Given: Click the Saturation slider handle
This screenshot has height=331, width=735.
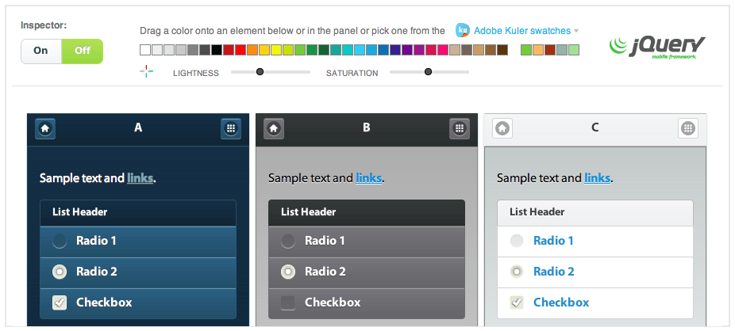Looking at the screenshot, I should click(429, 72).
